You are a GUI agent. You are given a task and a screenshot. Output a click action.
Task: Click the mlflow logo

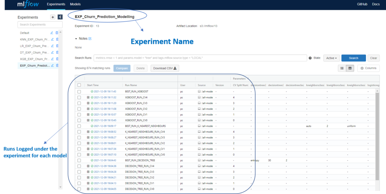tap(28, 5)
